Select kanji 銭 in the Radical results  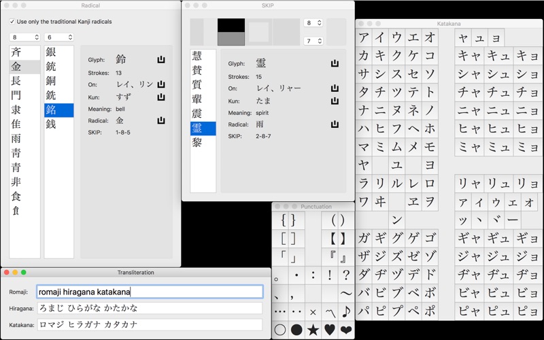point(59,124)
